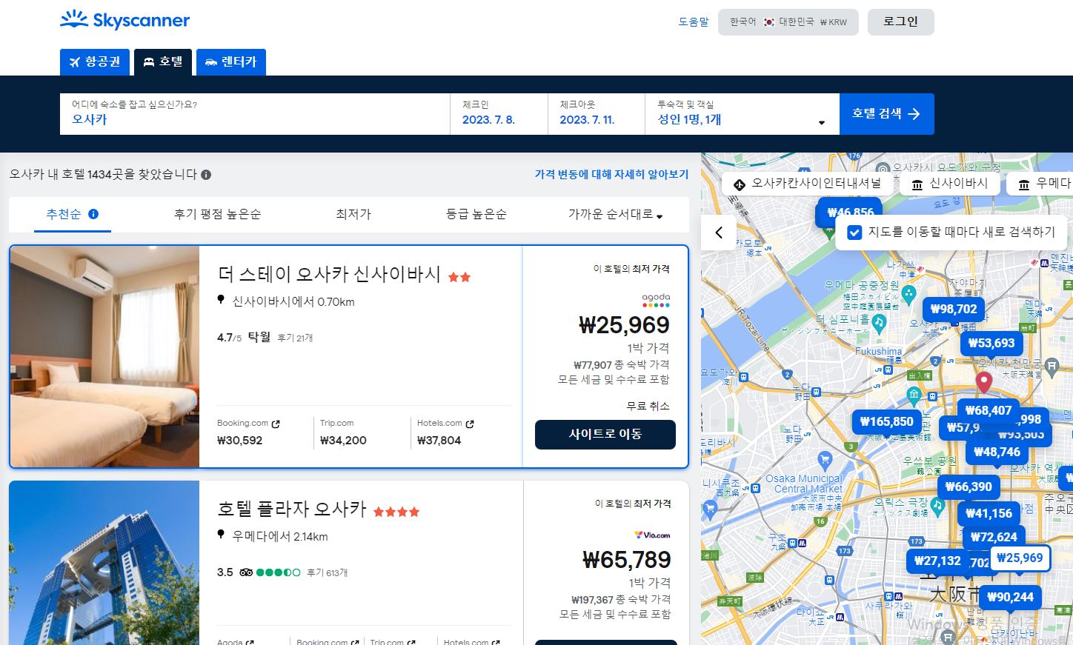Image resolution: width=1073 pixels, height=645 pixels.
Task: Click the 무료 취소 free cancellation text
Action: [x=648, y=406]
